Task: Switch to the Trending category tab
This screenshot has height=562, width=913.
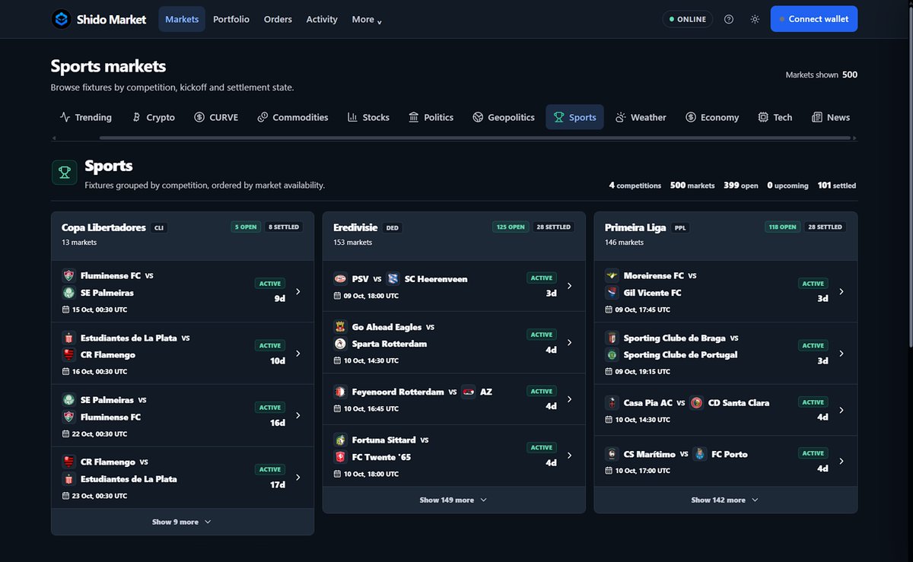Action: (86, 117)
